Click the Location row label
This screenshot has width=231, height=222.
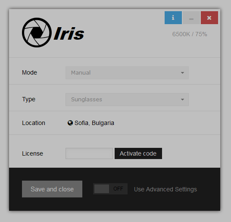(x=34, y=123)
